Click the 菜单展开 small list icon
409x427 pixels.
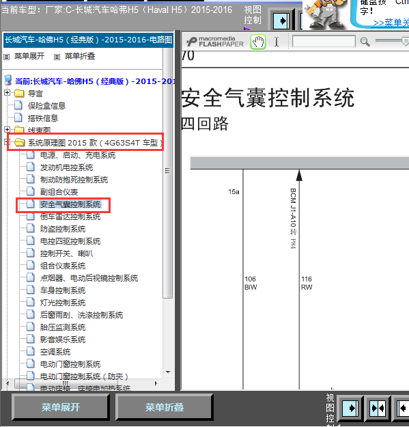click(7, 57)
